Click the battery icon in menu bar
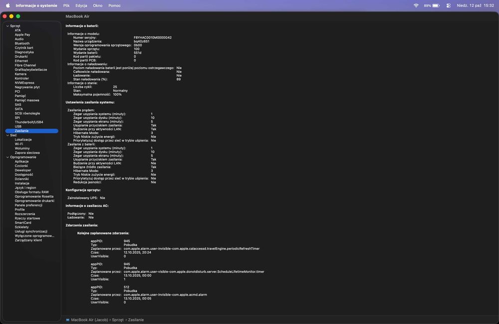Image resolution: width=499 pixels, height=324 pixels. tap(436, 5)
